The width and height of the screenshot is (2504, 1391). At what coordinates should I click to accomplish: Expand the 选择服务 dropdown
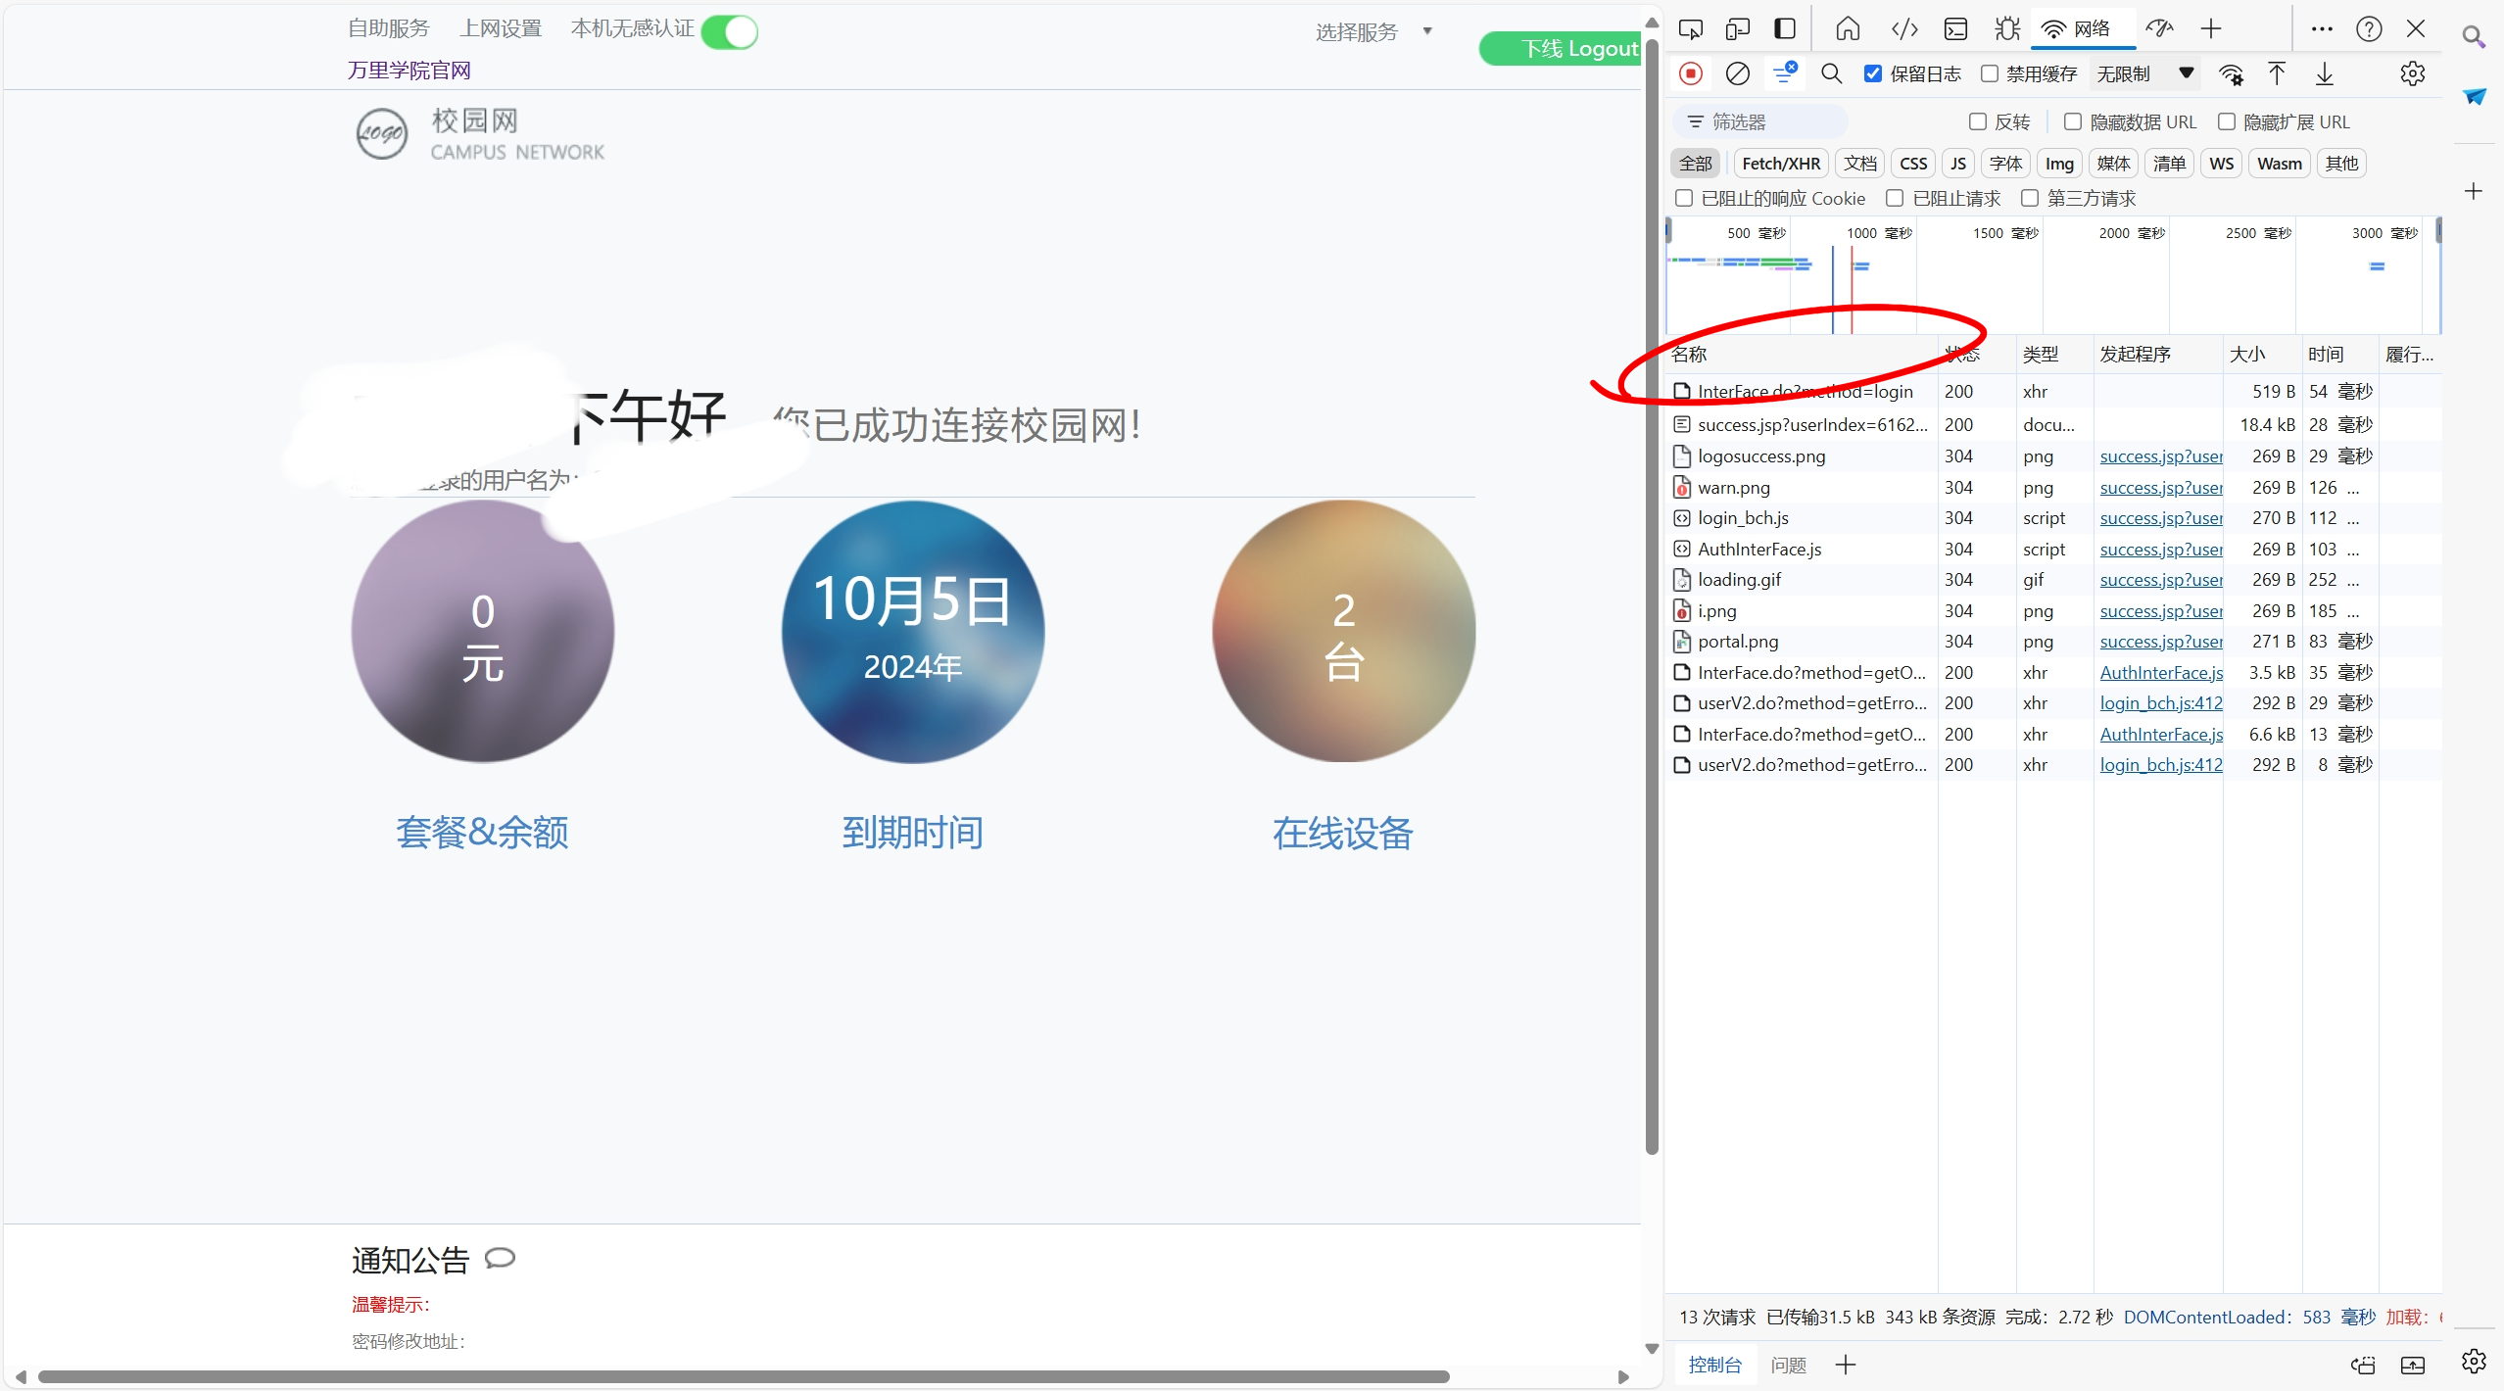point(1373,32)
